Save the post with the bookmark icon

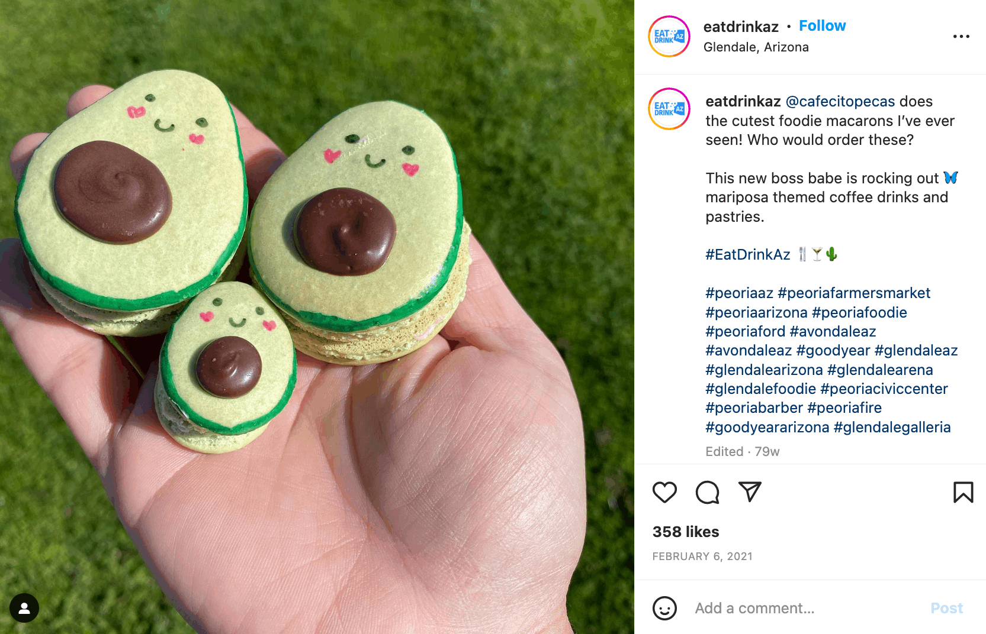point(963,492)
